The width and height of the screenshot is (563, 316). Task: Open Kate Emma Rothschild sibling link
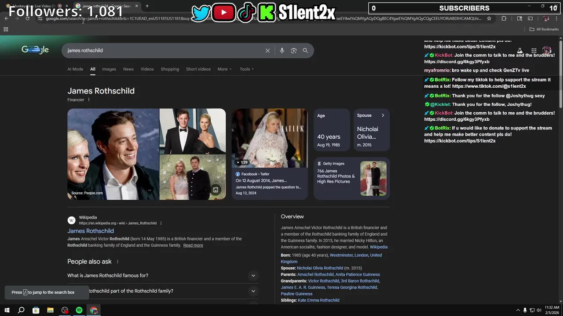coord(318,300)
